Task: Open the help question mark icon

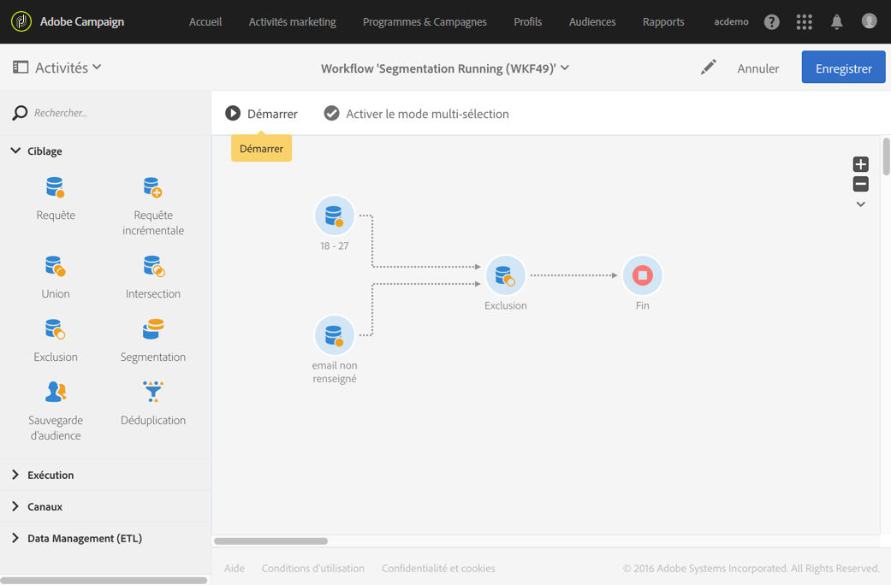Action: [x=771, y=21]
